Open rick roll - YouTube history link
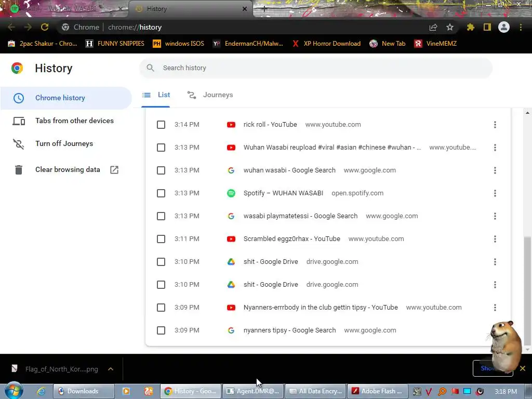Image resolution: width=532 pixels, height=399 pixels. 270,125
